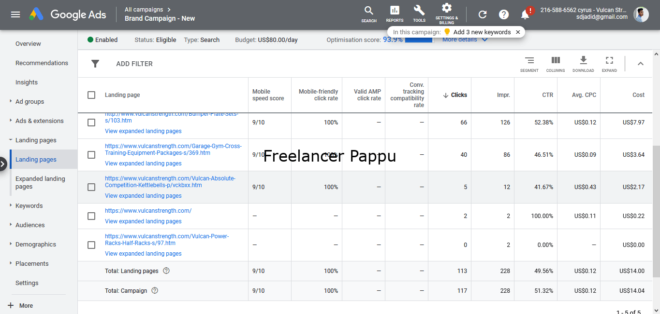This screenshot has height=314, width=660.
Task: Collapse the table toolbar chevron
Action: tap(641, 64)
